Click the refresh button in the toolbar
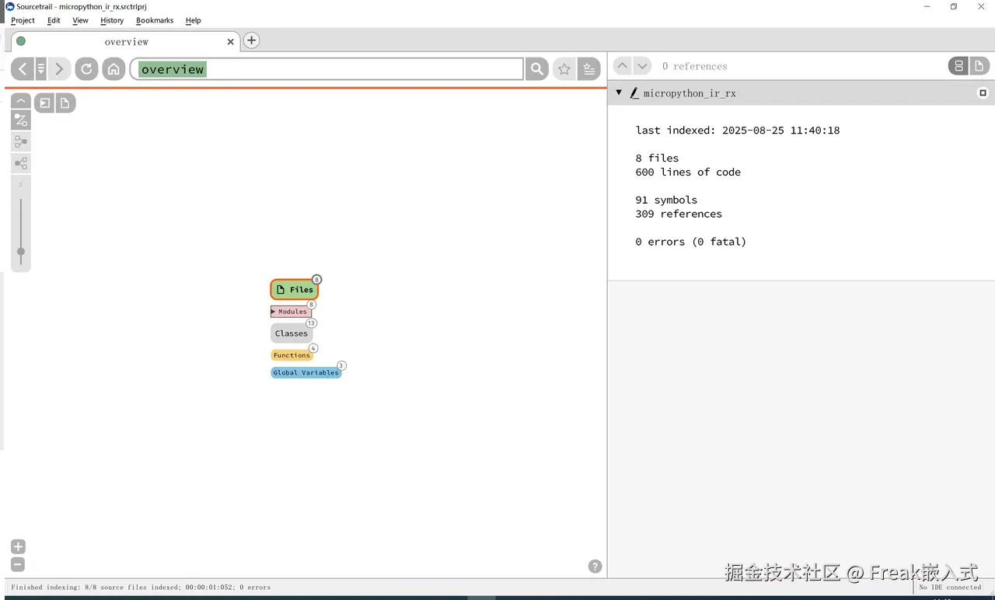The width and height of the screenshot is (995, 600). pyautogui.click(x=86, y=69)
